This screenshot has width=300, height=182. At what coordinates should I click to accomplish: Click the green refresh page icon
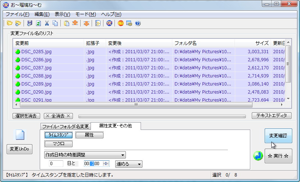coord(38,23)
